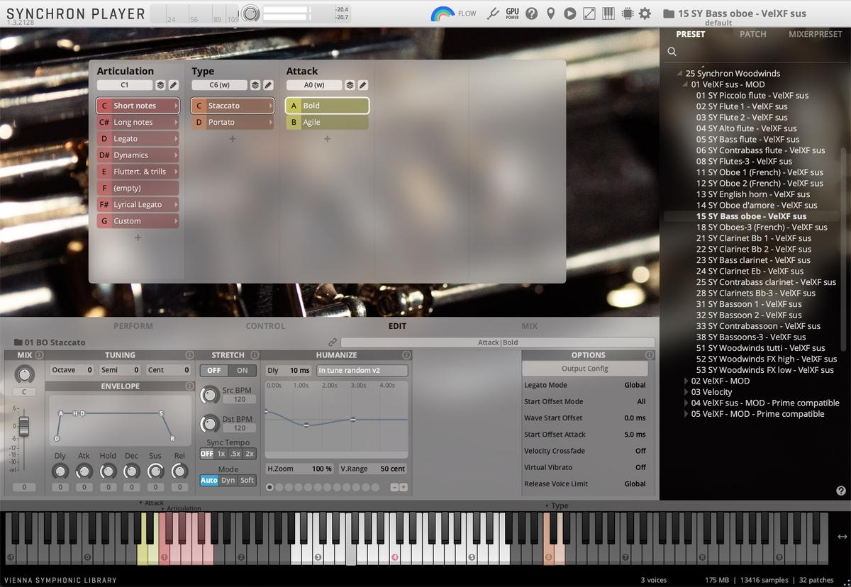Image resolution: width=851 pixels, height=587 pixels.
Task: Click the location pin icon
Action: pos(550,13)
